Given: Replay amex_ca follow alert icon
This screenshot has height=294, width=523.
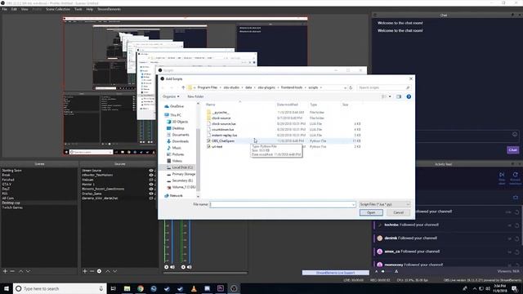Looking at the screenshot, I should pos(516,252).
